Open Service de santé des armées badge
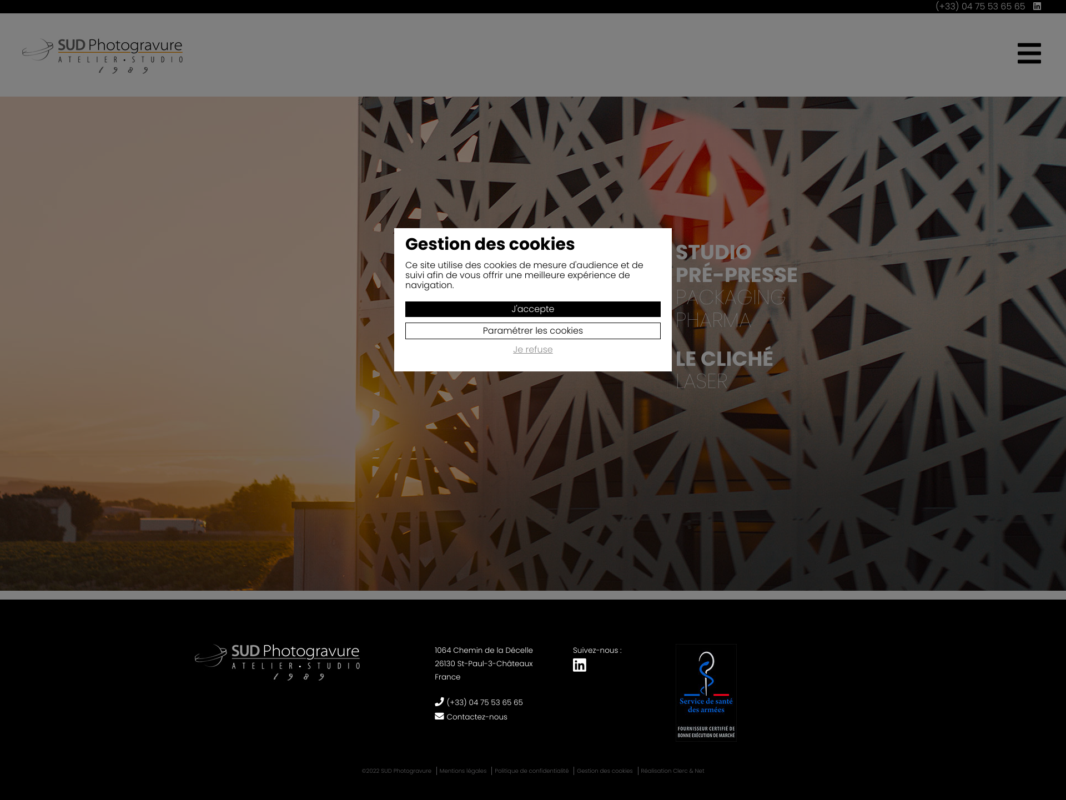 tap(706, 692)
